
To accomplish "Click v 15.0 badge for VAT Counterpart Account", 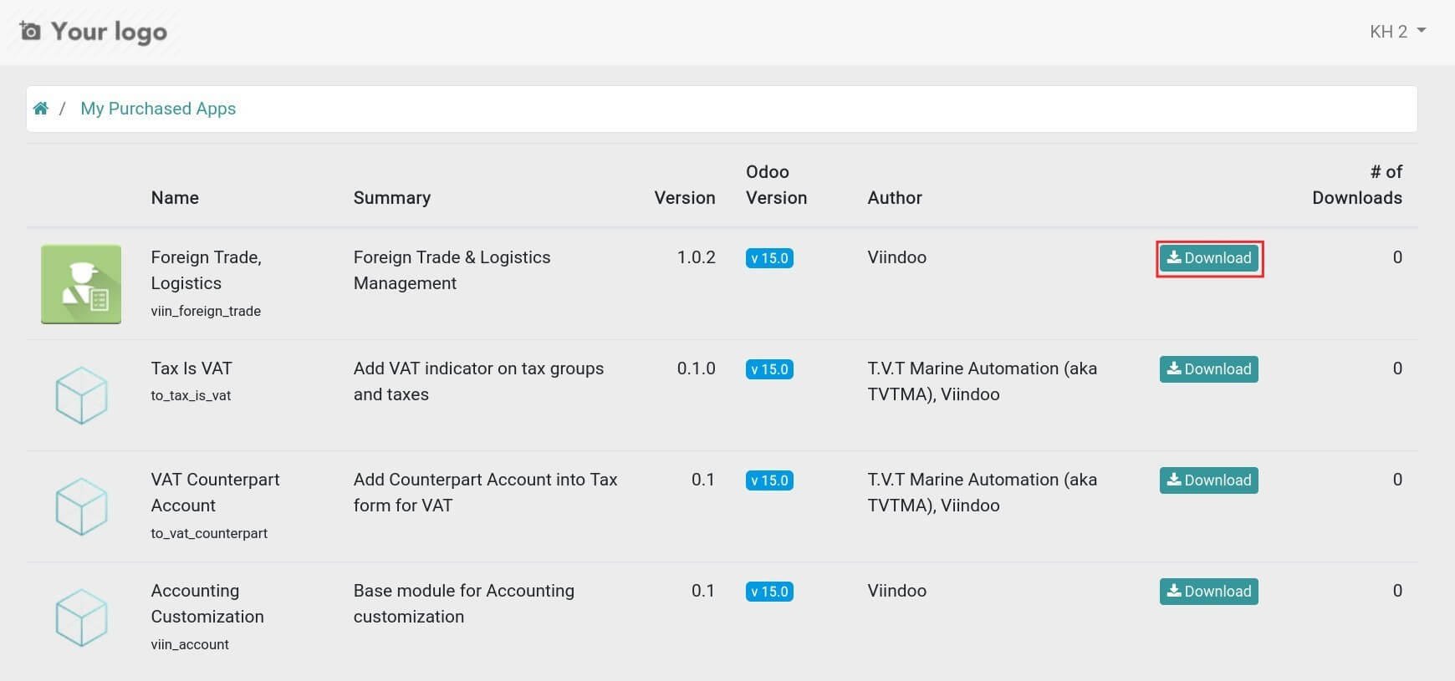I will (x=769, y=480).
